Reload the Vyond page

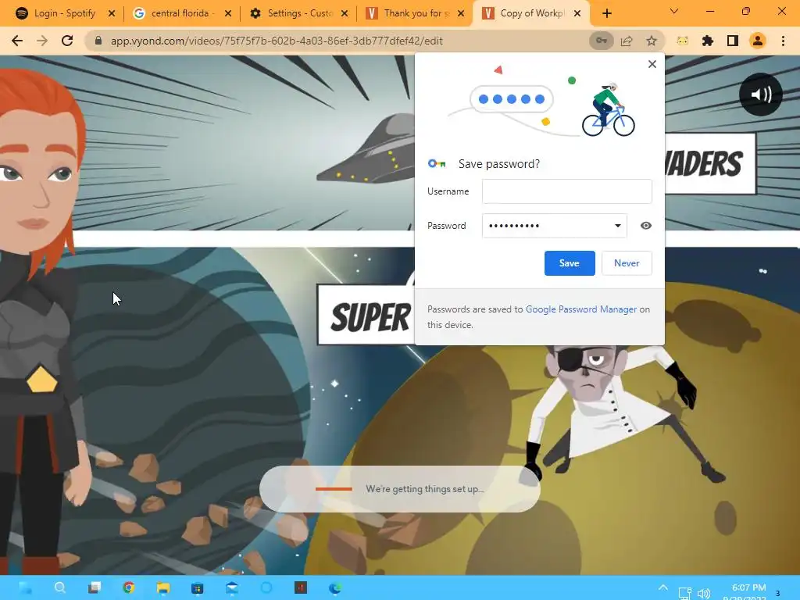click(67, 41)
